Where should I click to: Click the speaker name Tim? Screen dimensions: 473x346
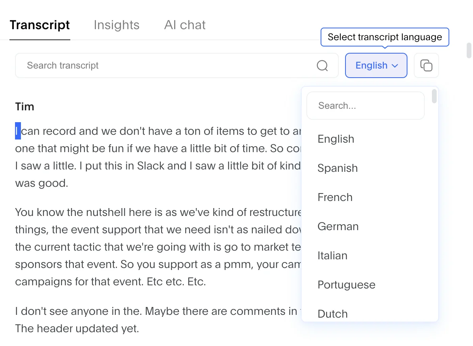24,106
